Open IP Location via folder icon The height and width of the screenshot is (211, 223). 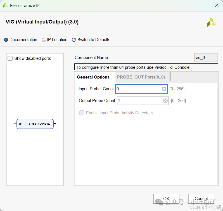[x=44, y=40]
